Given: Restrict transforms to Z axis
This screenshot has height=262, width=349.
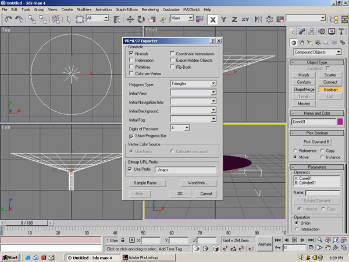Looking at the screenshot, I should [234, 20].
